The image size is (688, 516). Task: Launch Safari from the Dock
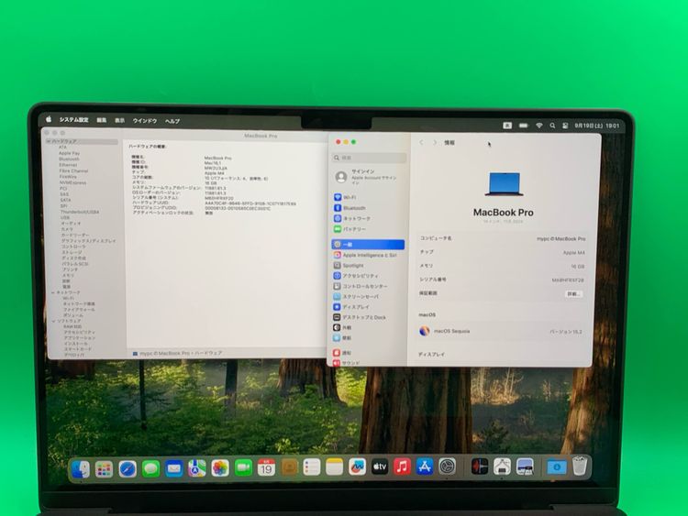coord(128,469)
